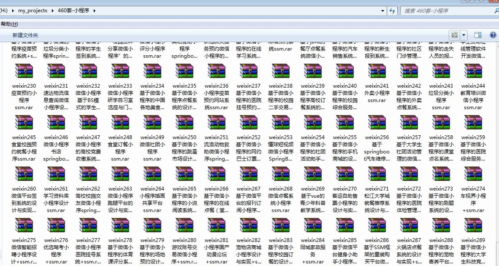Image resolution: width=499 pixels, height=266 pixels.
Task: Select the weixin289 rar archive icon
Action: point(473,226)
